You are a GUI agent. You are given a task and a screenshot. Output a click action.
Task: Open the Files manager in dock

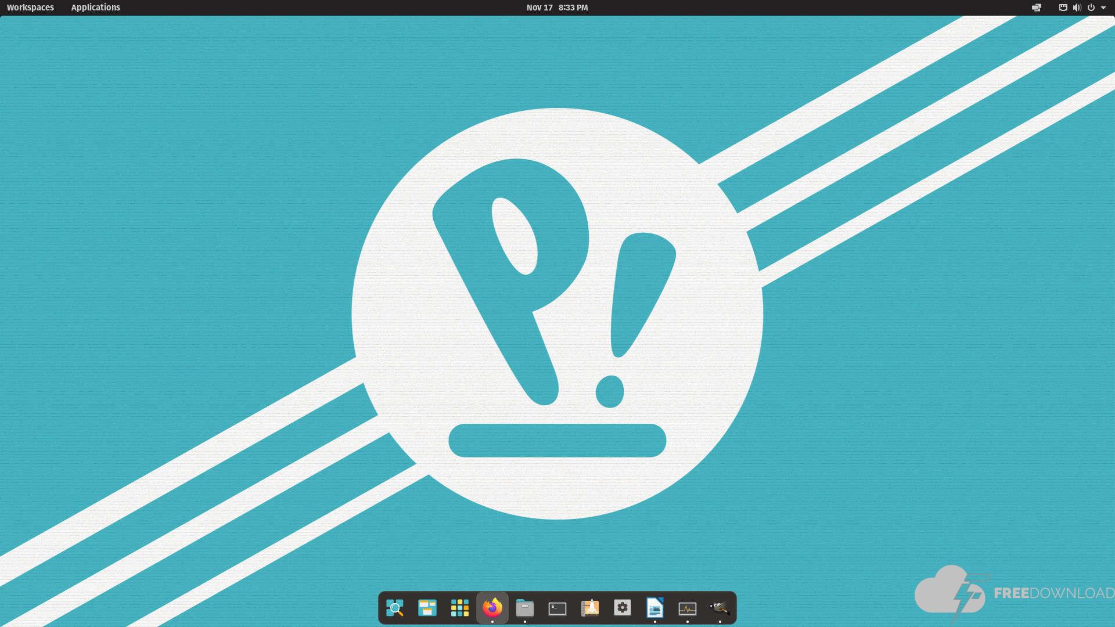(x=525, y=608)
